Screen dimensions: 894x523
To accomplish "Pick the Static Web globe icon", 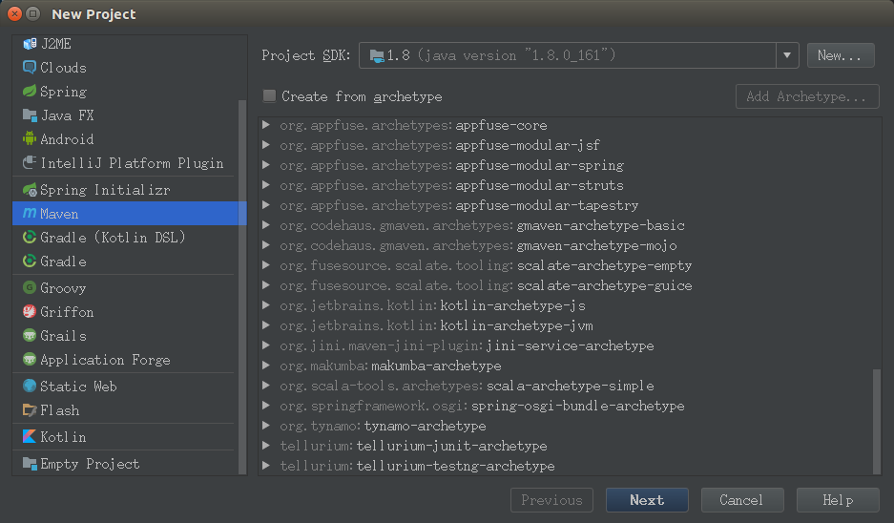I will pos(30,387).
